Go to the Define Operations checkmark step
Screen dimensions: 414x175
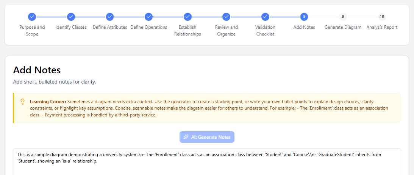click(x=148, y=17)
